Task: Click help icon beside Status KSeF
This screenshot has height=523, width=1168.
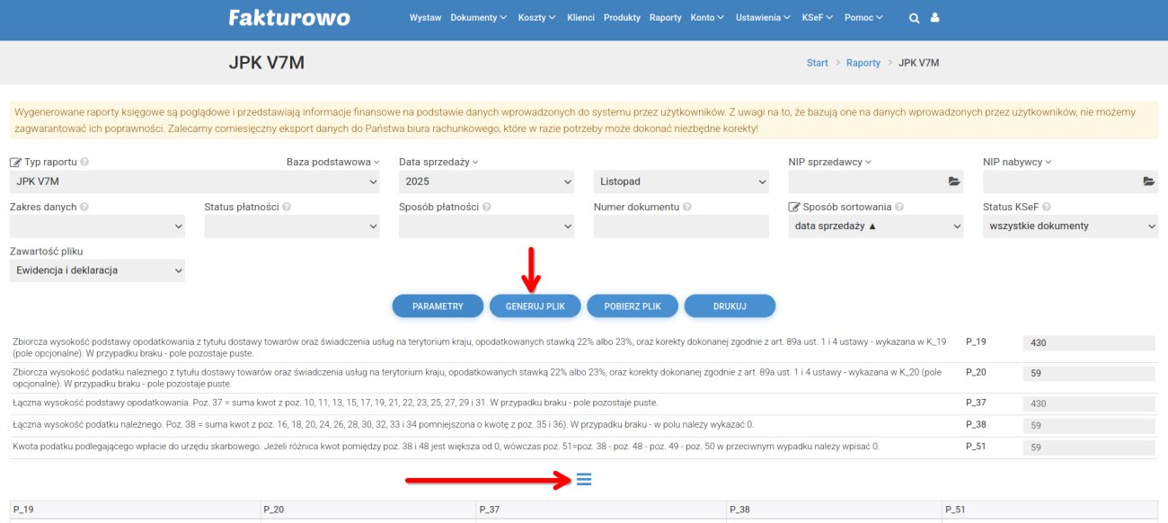Action: (1047, 208)
